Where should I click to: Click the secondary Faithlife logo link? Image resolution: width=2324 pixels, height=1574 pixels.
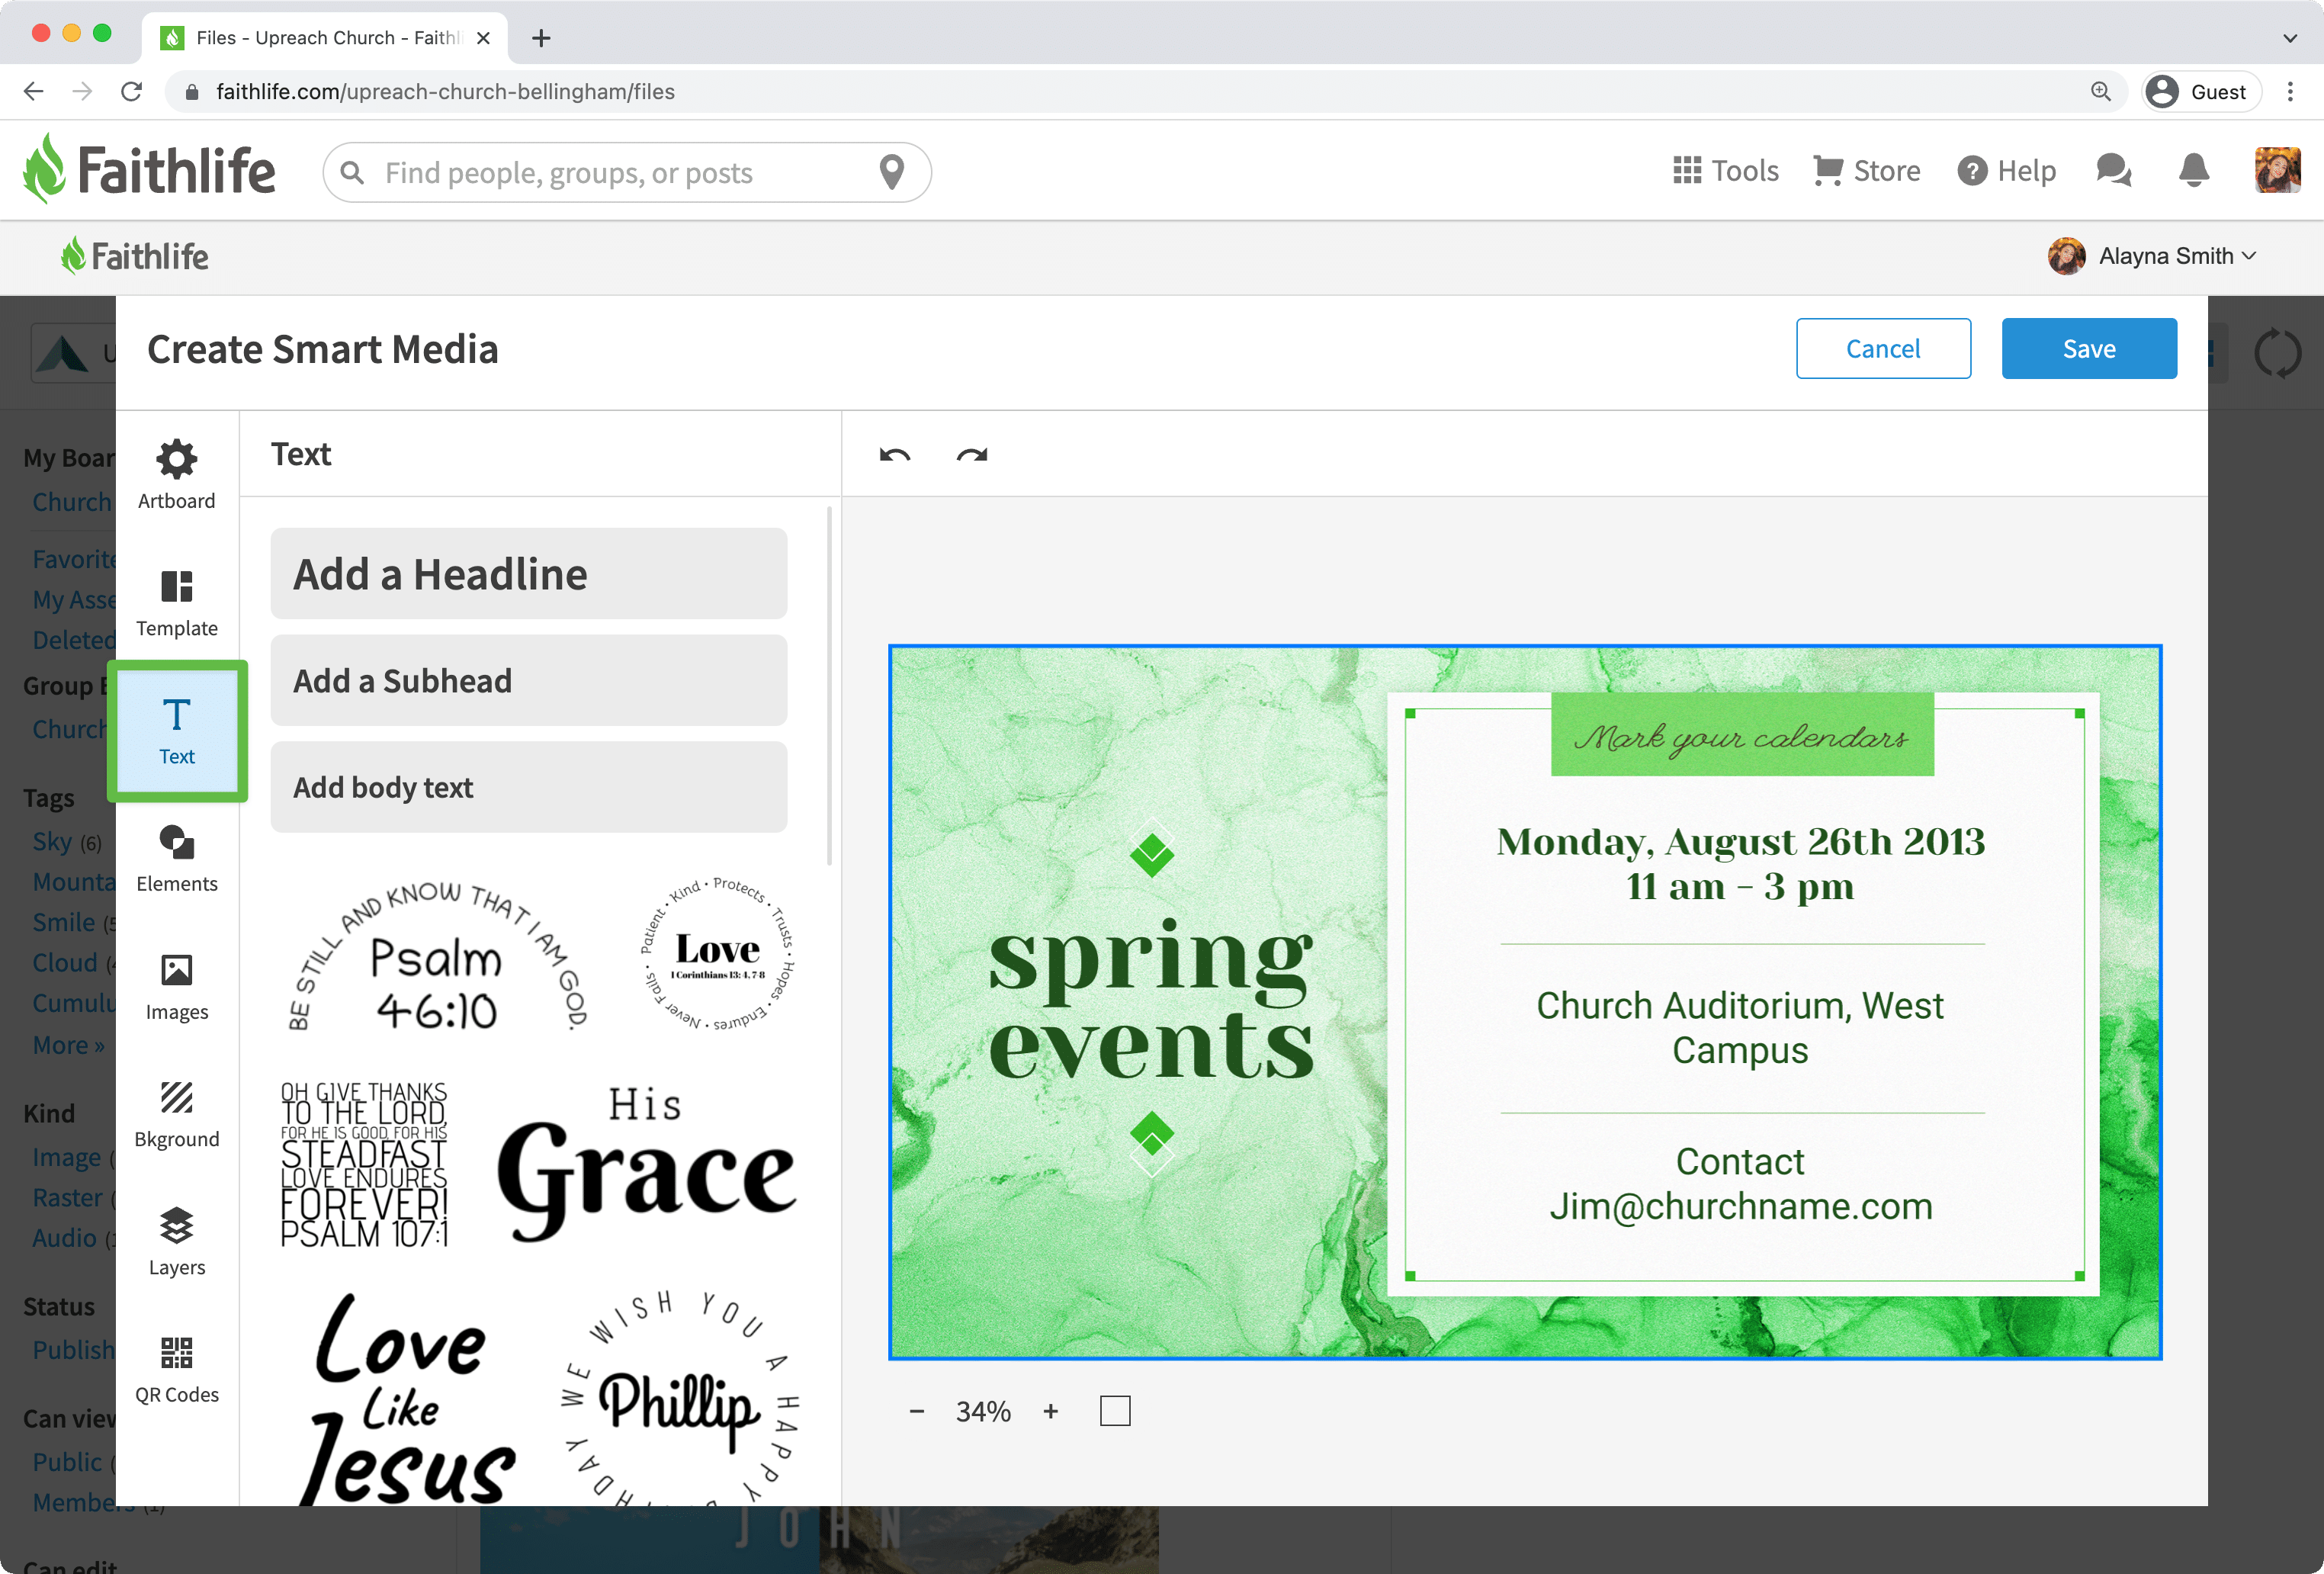[135, 256]
